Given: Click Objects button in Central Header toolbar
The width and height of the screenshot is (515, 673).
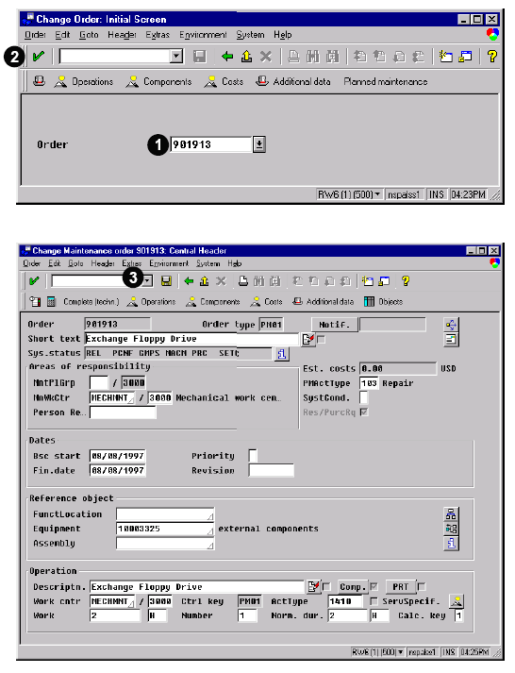Looking at the screenshot, I should click(x=383, y=302).
